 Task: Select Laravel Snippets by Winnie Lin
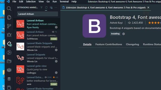37,58
